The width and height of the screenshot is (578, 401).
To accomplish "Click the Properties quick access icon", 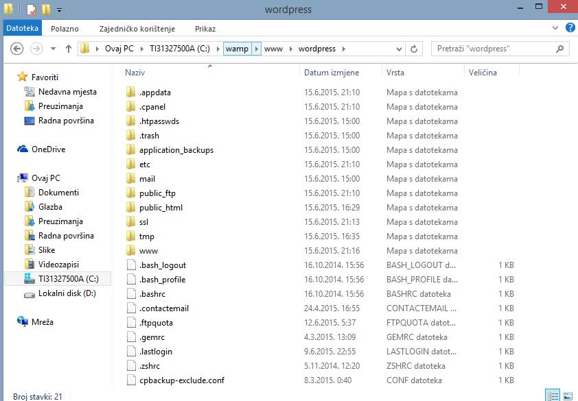I will [x=32, y=9].
